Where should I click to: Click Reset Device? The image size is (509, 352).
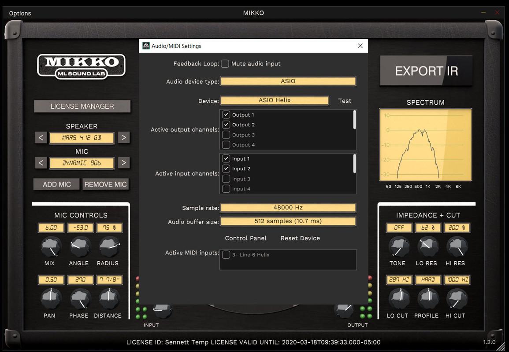coord(300,238)
